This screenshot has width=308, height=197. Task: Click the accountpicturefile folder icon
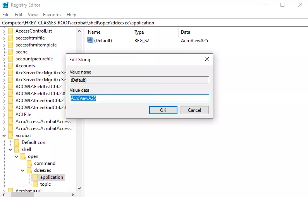click(x=10, y=59)
